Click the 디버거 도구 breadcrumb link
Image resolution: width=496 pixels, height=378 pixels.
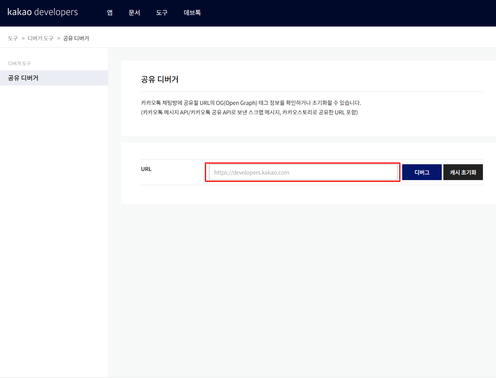click(x=40, y=38)
